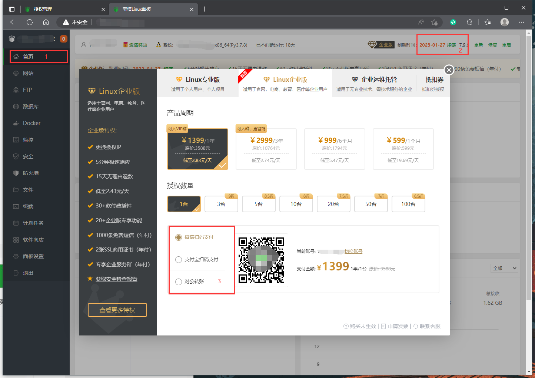Open the browser settings and more menu

pyautogui.click(x=522, y=22)
